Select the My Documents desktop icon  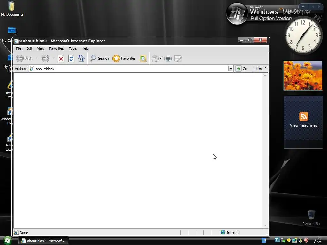coord(12,9)
